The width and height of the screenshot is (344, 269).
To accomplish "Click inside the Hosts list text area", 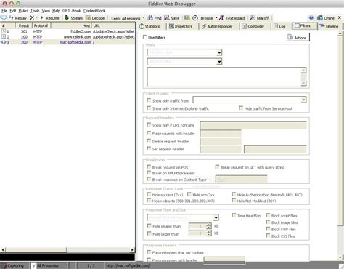I will pyautogui.click(x=224, y=76).
